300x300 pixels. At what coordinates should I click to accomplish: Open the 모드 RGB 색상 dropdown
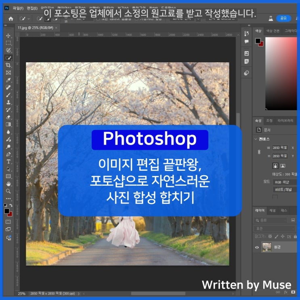click(x=285, y=182)
